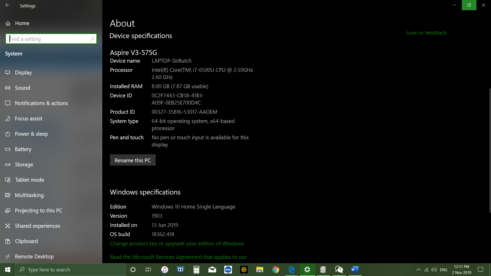Open Mail app from the taskbar

point(212,270)
